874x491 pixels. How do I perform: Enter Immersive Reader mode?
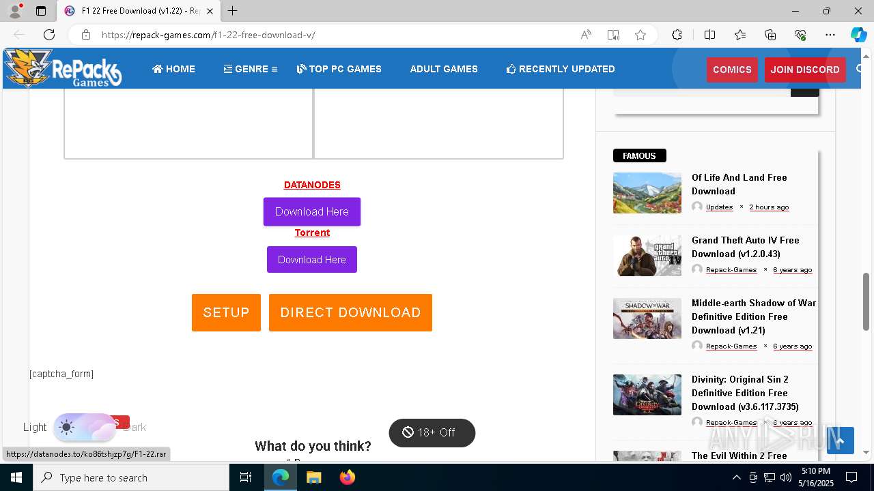point(613,35)
